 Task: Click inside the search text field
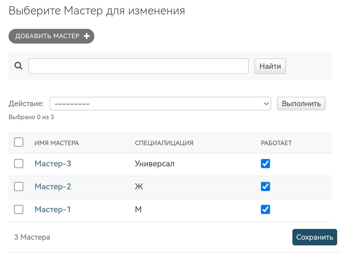click(x=138, y=66)
